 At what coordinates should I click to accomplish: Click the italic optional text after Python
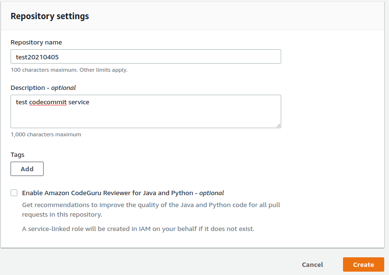[211, 193]
